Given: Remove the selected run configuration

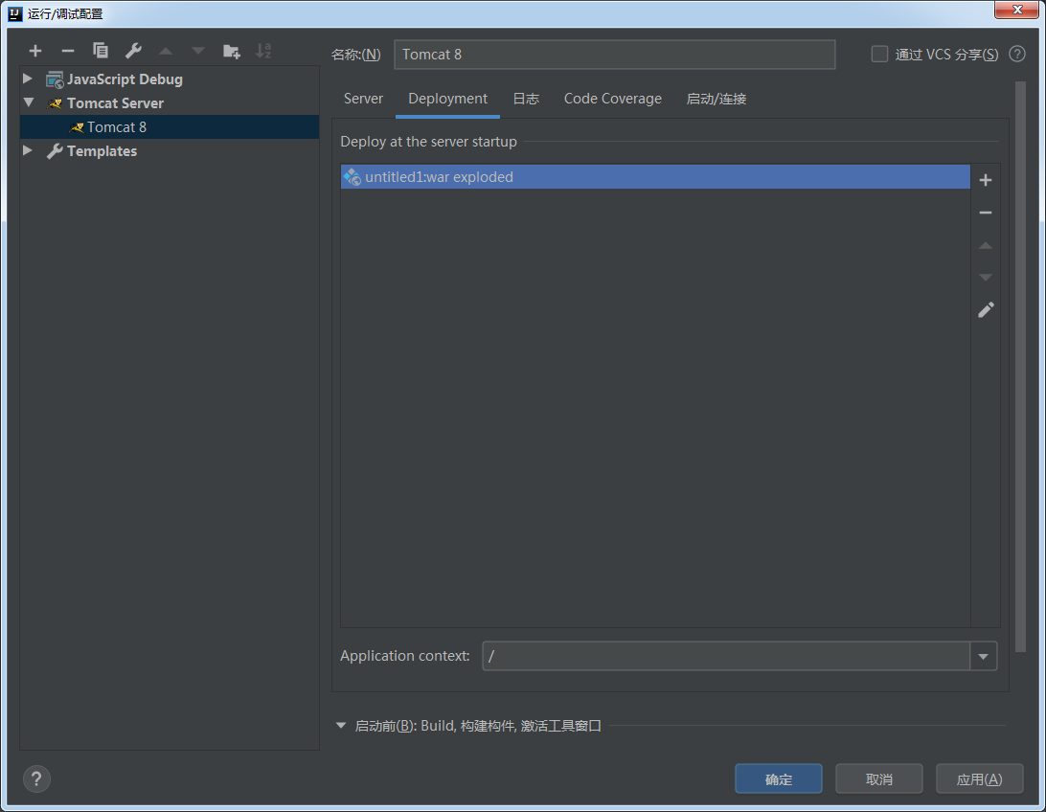Looking at the screenshot, I should coord(67,50).
